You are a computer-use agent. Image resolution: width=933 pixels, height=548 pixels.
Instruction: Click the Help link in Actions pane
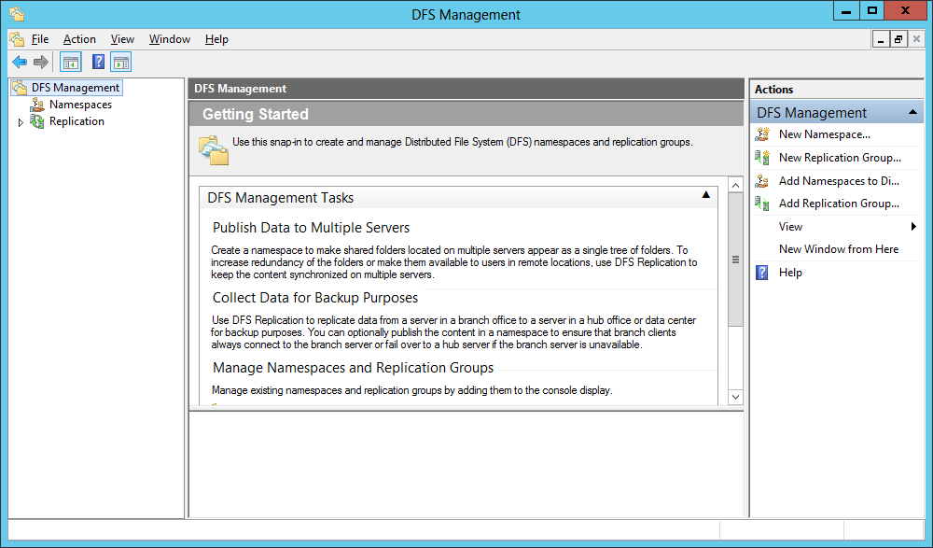[790, 273]
